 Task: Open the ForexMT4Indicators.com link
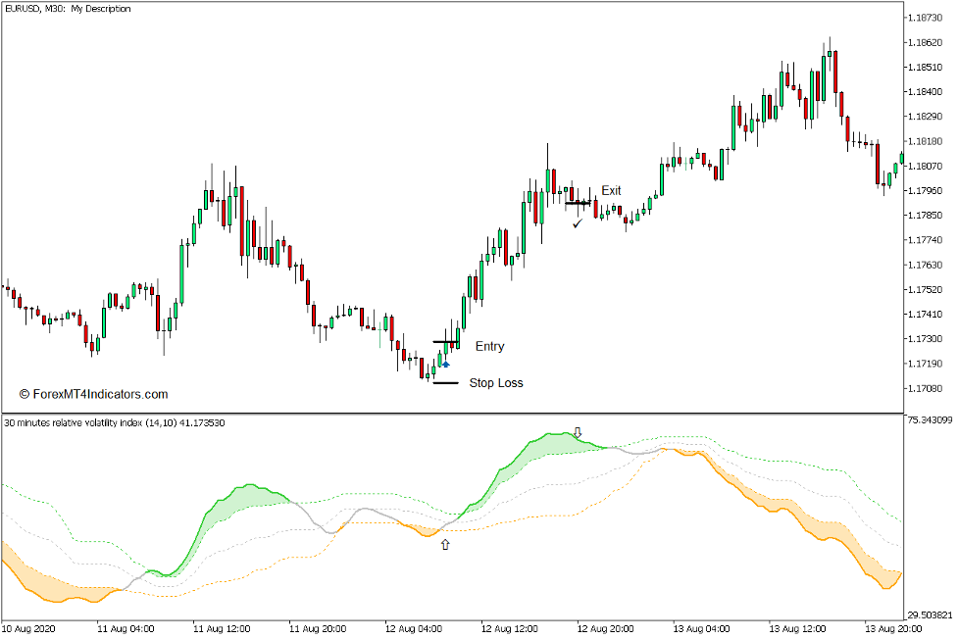(x=96, y=391)
